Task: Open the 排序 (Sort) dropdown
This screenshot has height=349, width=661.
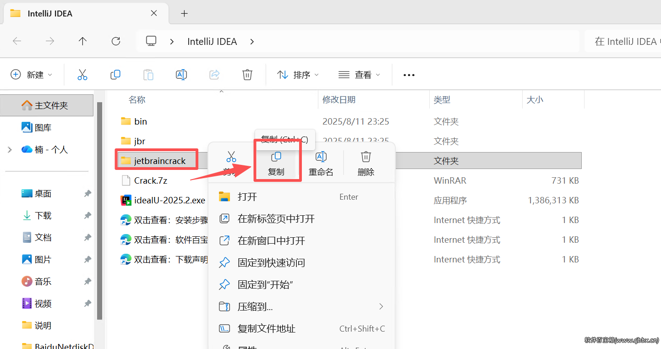Action: pyautogui.click(x=298, y=75)
